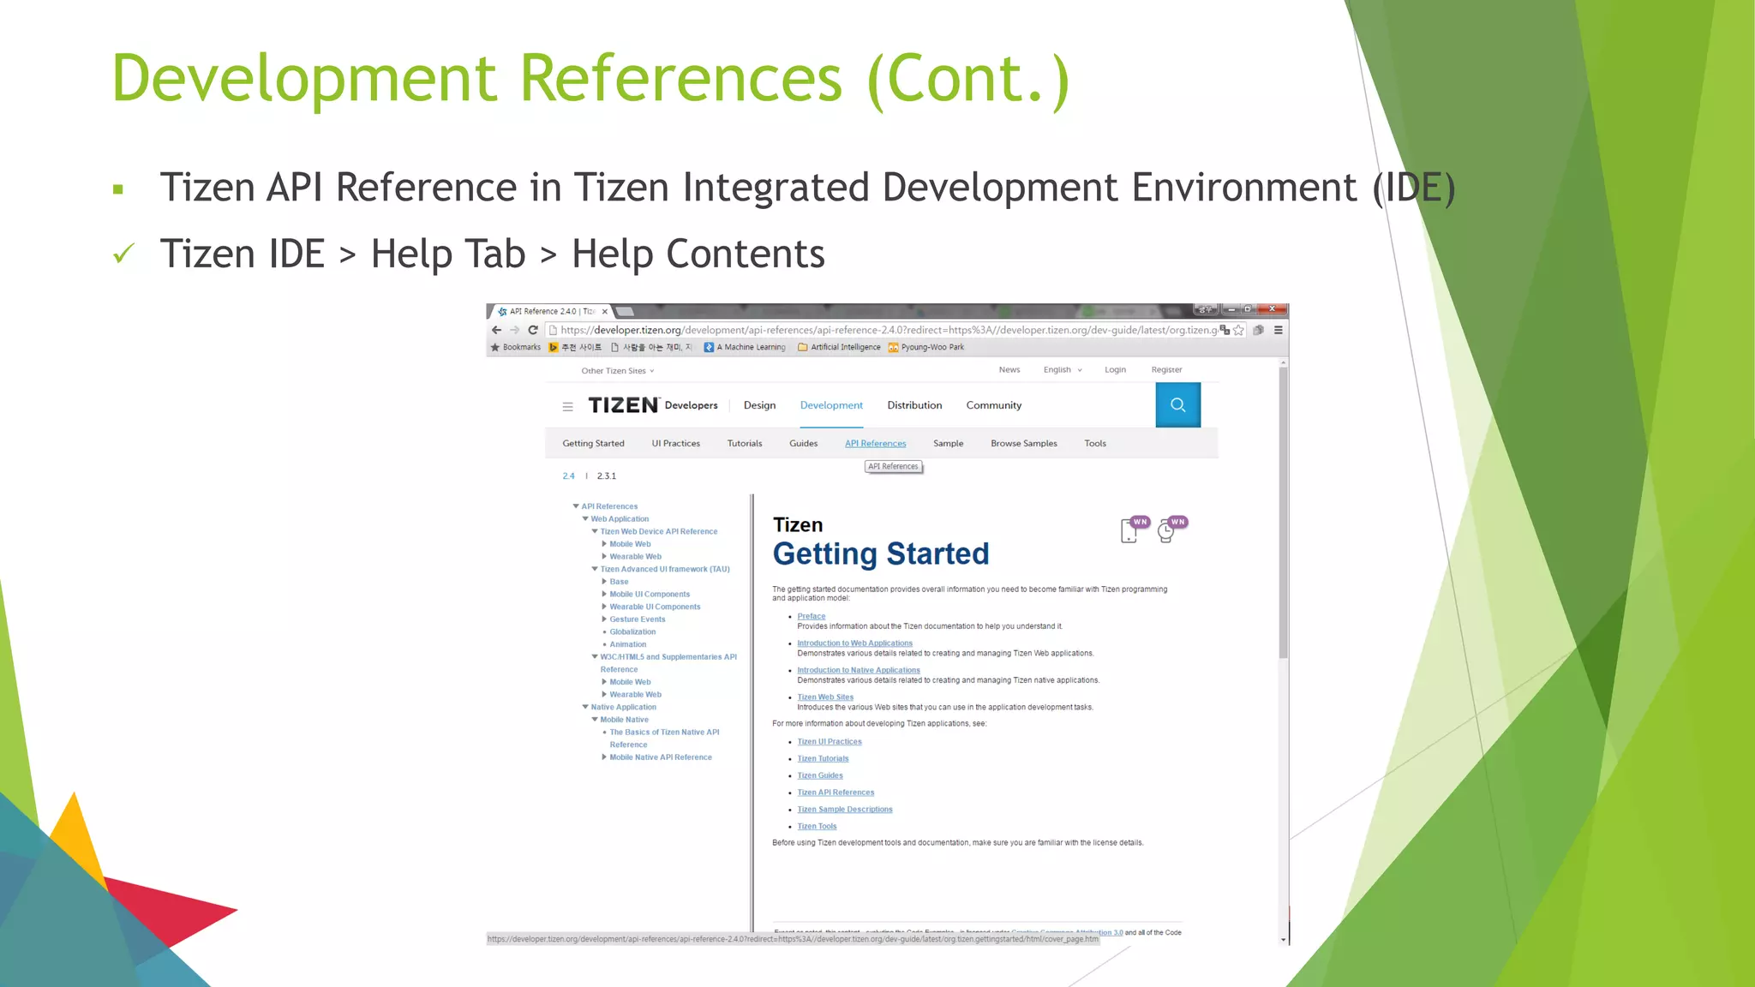
Task: Select Globalization in the tree
Action: tap(632, 631)
